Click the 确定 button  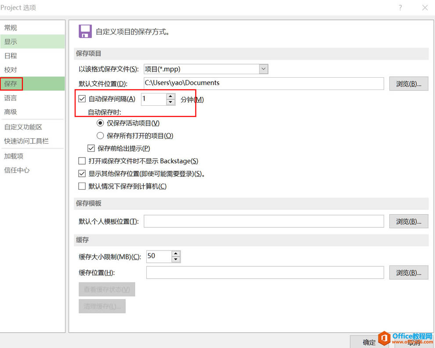(x=368, y=342)
